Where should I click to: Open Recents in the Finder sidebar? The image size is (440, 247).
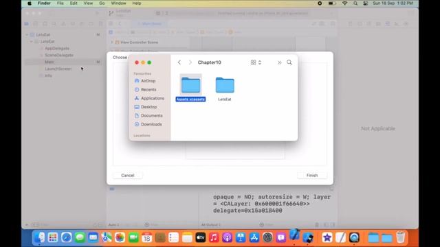point(145,89)
